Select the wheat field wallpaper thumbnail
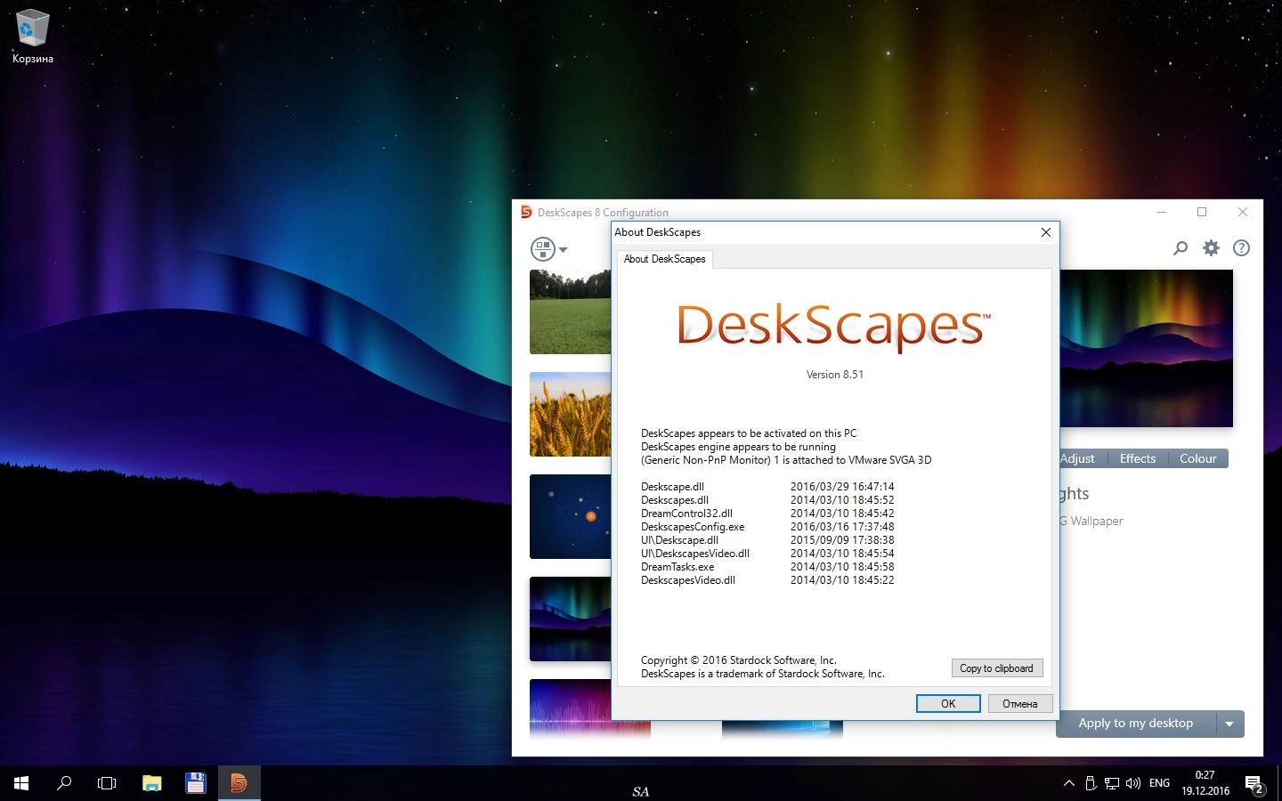 tap(570, 414)
